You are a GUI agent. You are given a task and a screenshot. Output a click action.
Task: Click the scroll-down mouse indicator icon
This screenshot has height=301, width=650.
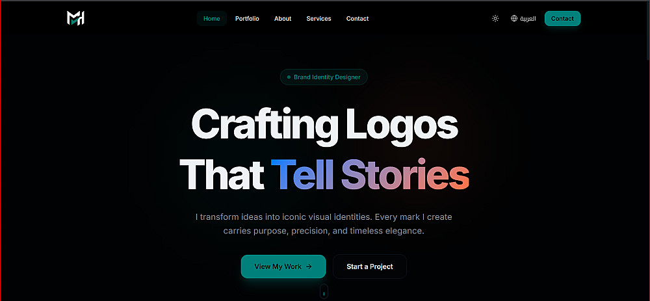pos(324,291)
